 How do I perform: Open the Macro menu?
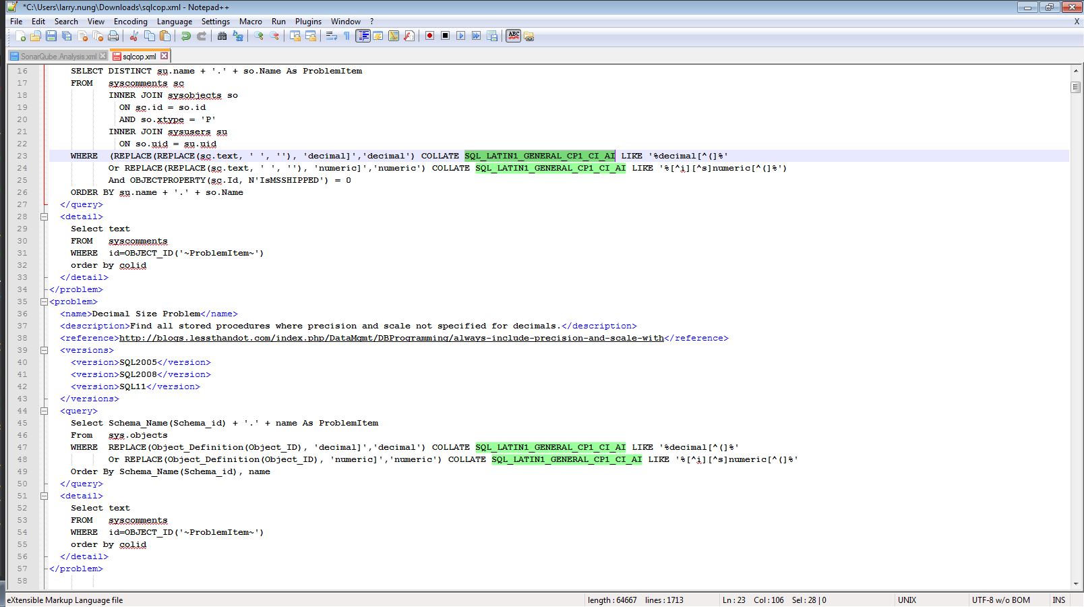tap(251, 22)
